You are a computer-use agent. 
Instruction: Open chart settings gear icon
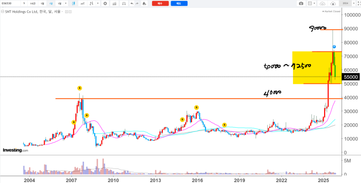coord(105,3)
